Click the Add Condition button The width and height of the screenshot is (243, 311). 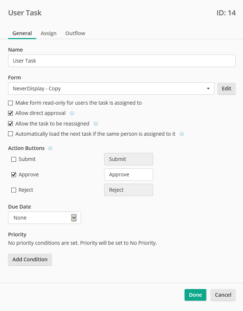[30, 259]
